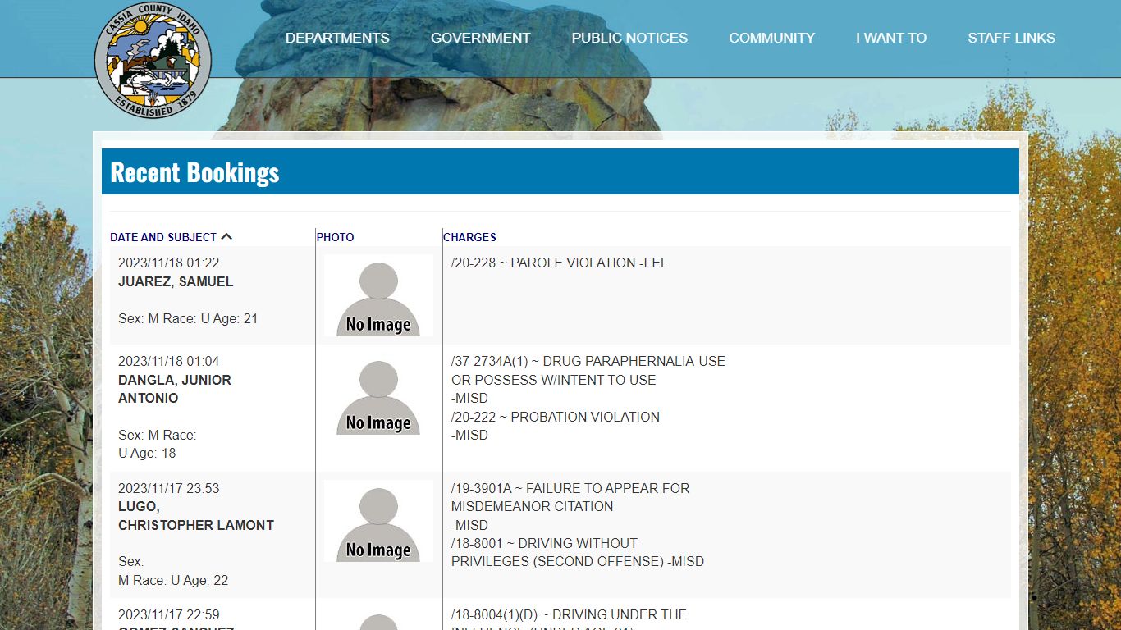This screenshot has height=630, width=1121.
Task: Open the Departments menu
Action: click(337, 38)
